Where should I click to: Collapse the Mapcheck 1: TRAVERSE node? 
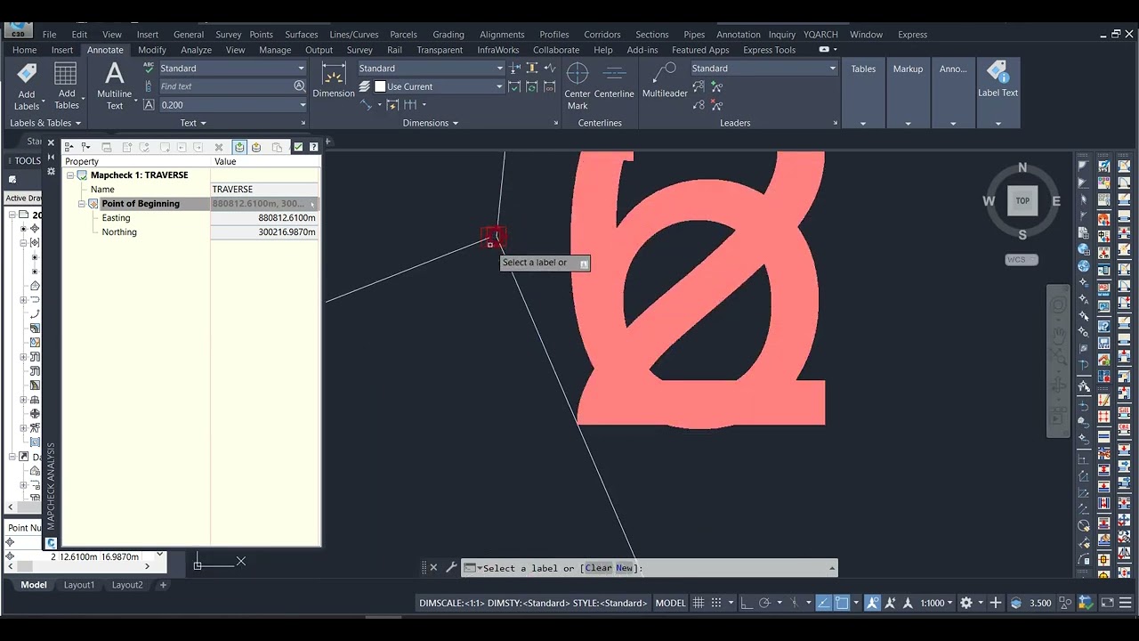pyautogui.click(x=70, y=175)
